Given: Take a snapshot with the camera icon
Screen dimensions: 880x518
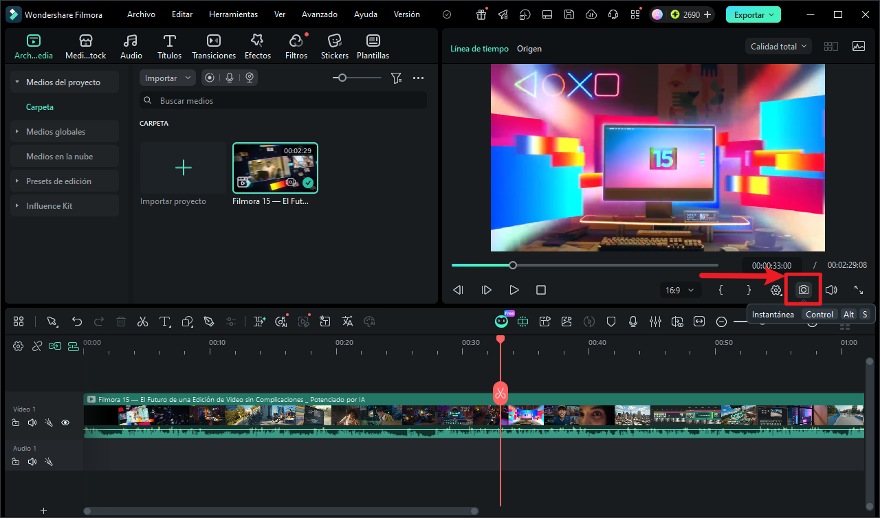Looking at the screenshot, I should (x=803, y=290).
